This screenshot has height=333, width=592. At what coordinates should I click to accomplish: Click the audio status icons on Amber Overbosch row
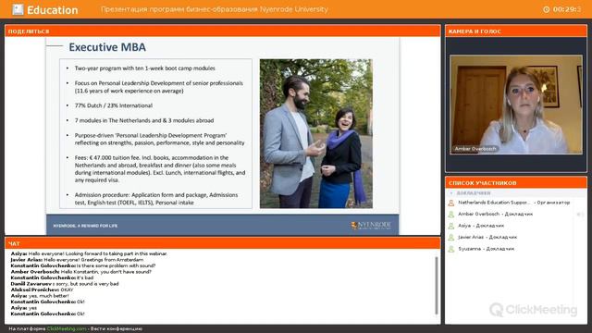pos(580,214)
